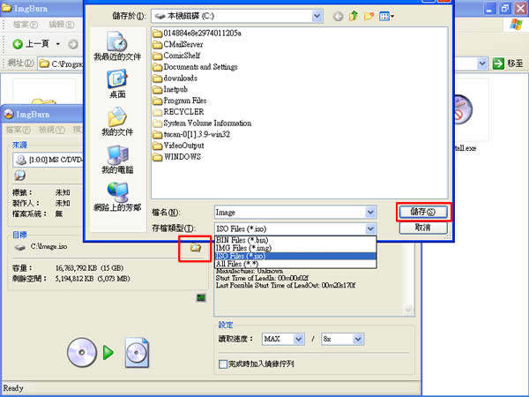Open back history dropdown arrow in Explorer

tap(57, 44)
